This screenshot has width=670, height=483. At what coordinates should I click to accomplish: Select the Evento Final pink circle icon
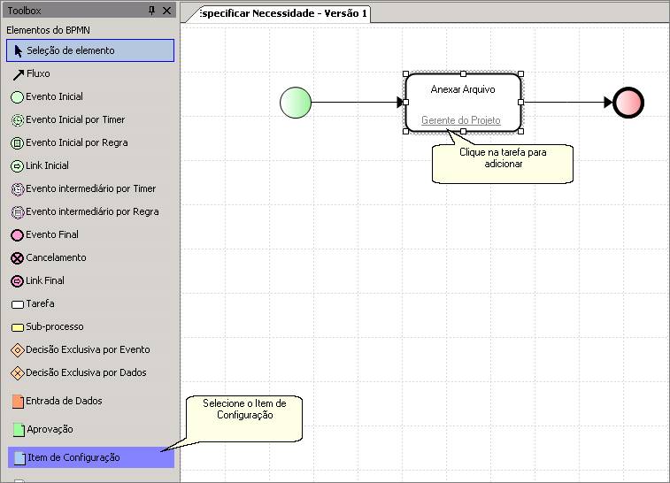click(17, 235)
